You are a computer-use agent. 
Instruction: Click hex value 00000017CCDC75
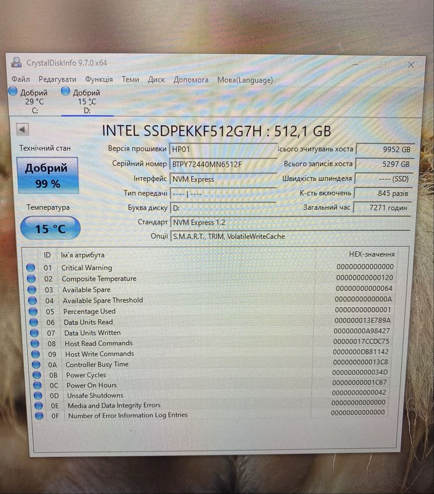coord(361,341)
